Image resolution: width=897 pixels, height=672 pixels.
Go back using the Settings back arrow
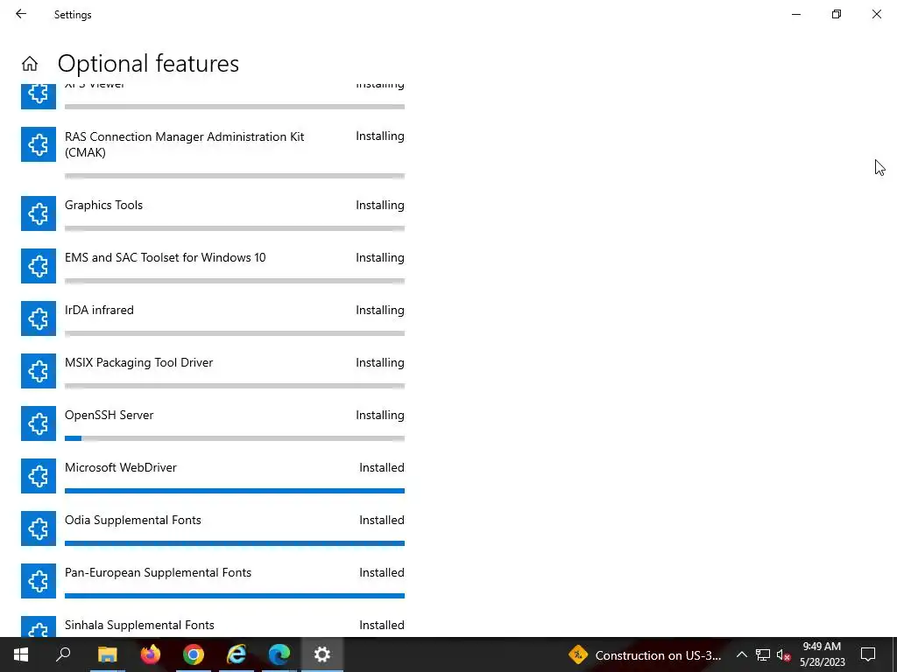tap(21, 14)
